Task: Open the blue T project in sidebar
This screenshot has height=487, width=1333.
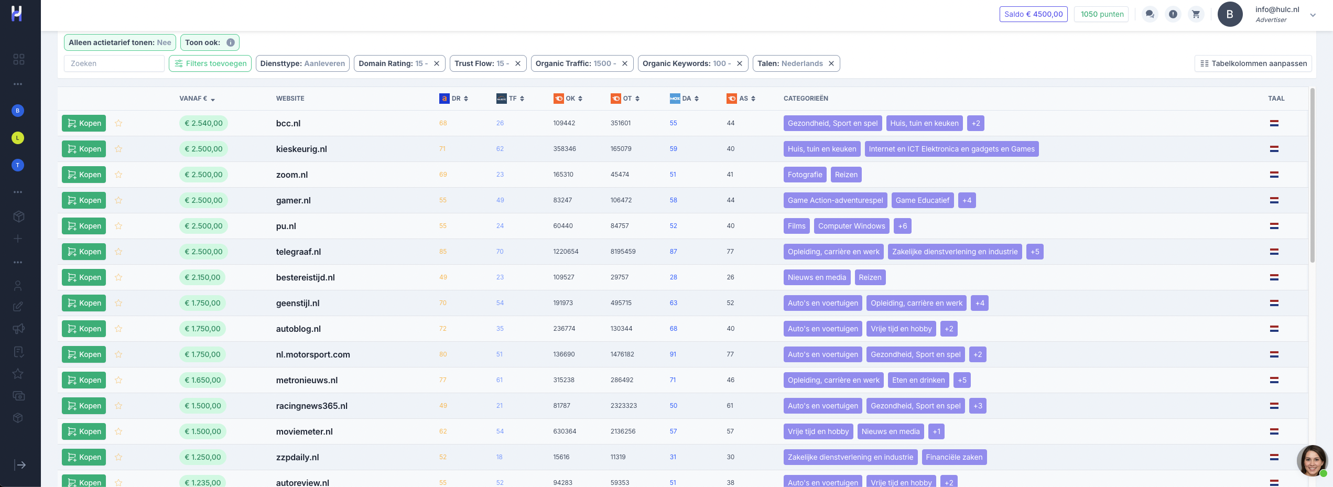Action: 18,165
